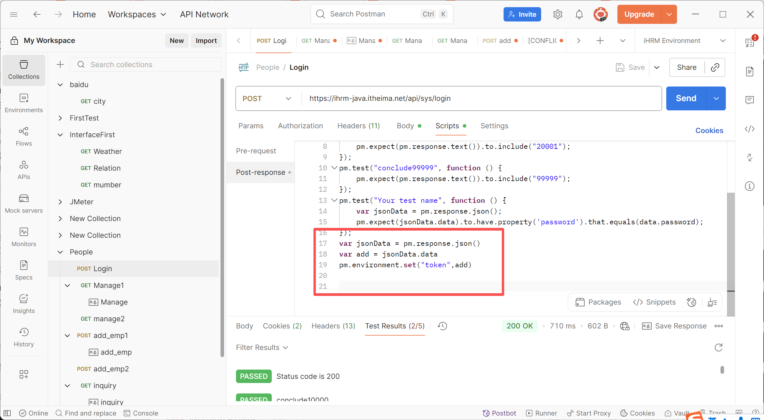Fold the code block at line 13
The height and width of the screenshot is (420, 764).
click(x=334, y=200)
